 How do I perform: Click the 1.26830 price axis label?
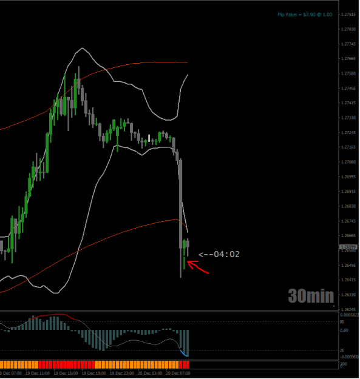(348, 206)
